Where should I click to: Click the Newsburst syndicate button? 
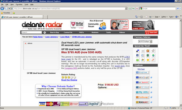pyautogui.click(x=142, y=102)
